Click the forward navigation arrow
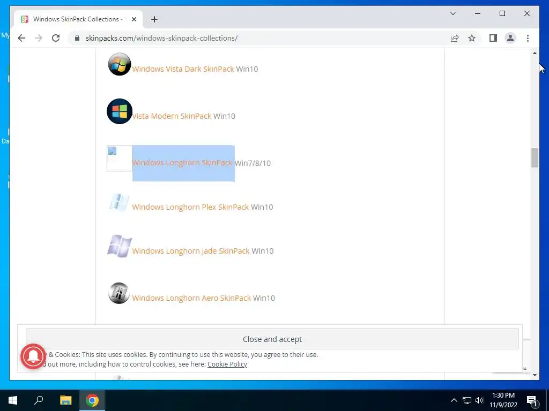The width and height of the screenshot is (549, 411). (x=39, y=38)
